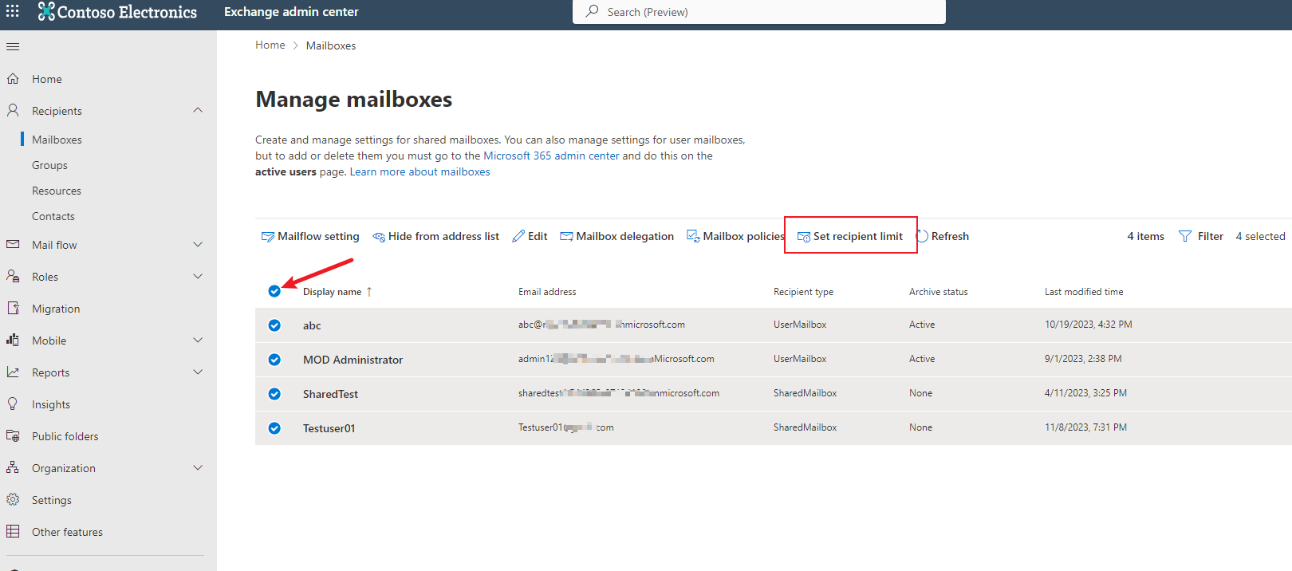This screenshot has width=1292, height=571.
Task: Click the Edit pencil icon
Action: tap(518, 236)
